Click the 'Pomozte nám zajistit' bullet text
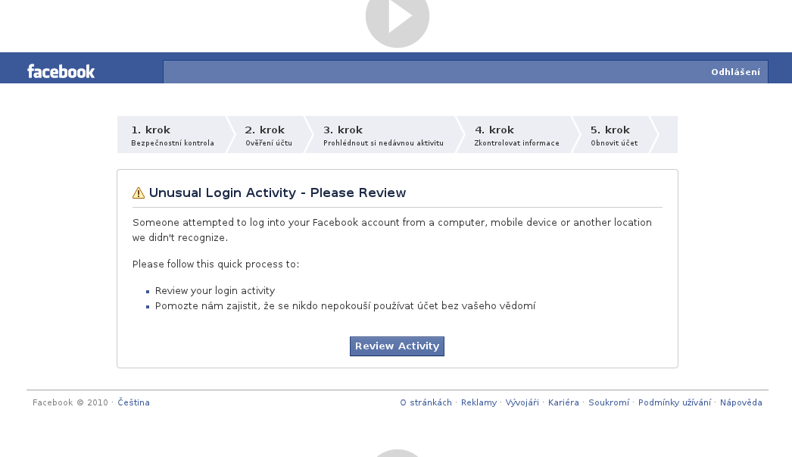This screenshot has height=457, width=792. [x=345, y=306]
